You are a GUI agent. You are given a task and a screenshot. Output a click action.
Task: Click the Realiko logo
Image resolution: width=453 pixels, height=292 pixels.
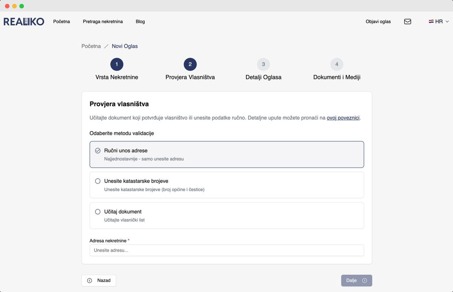click(24, 21)
